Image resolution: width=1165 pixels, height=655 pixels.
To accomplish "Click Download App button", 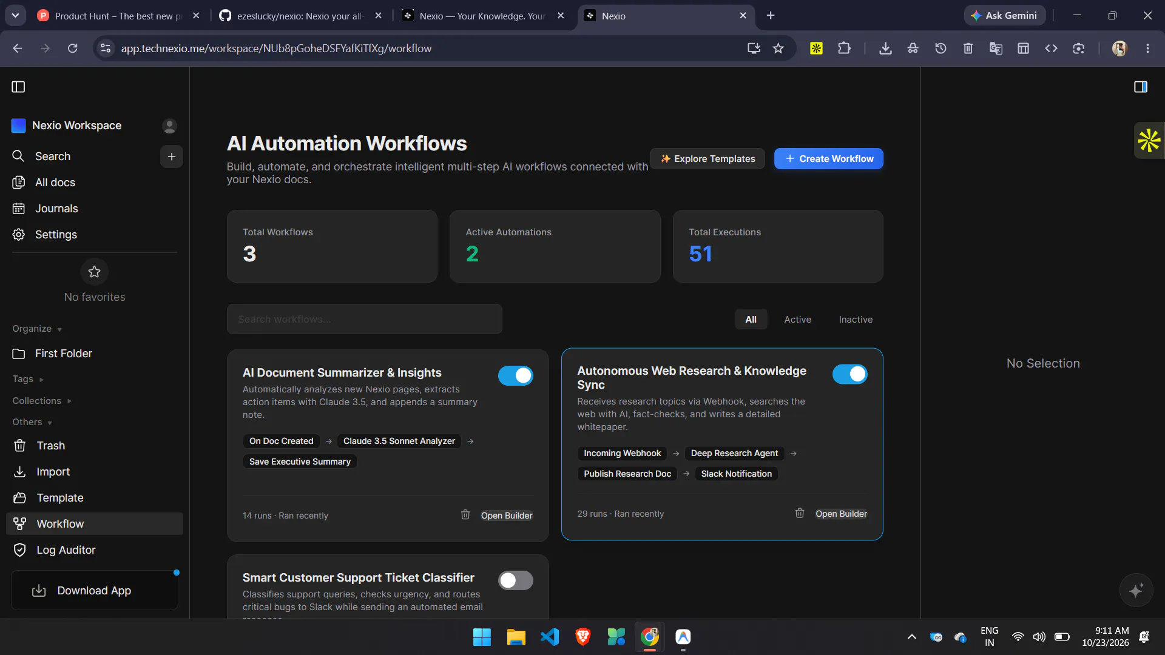I will 95,590.
